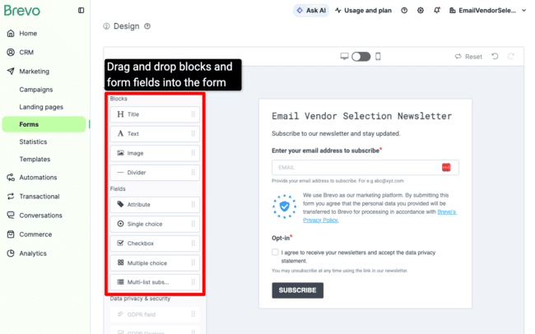
Task: Select the mobile preview icon
Action: point(378,56)
